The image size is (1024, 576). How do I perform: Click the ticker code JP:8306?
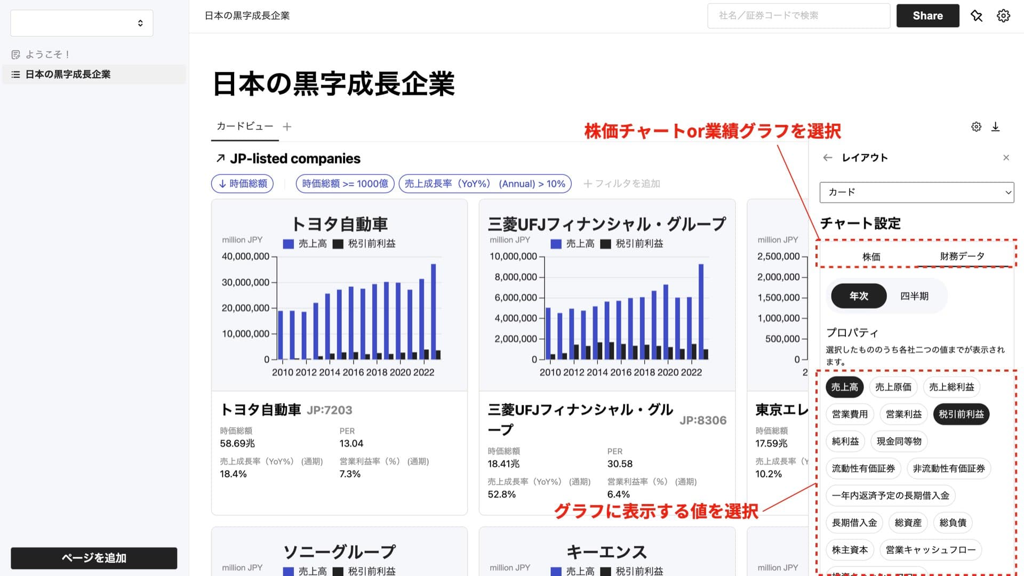[703, 420]
